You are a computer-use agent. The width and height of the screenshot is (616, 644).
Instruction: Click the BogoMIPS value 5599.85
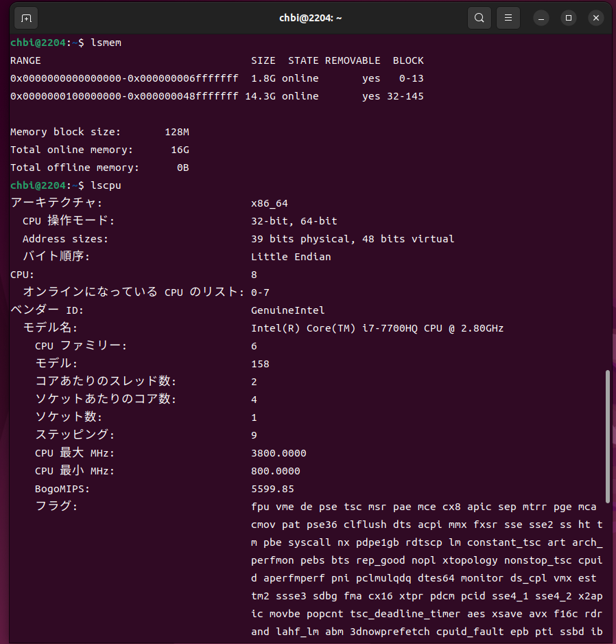(x=272, y=489)
